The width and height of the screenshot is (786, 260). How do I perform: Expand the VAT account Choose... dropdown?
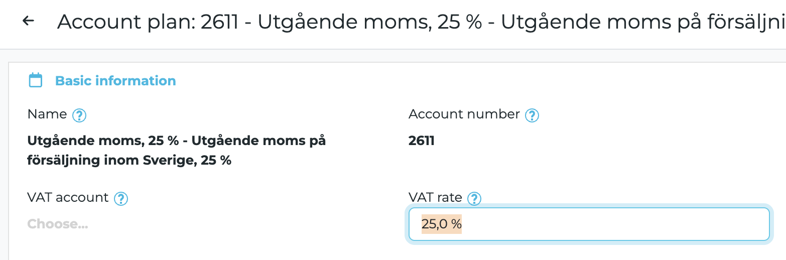[x=58, y=224]
